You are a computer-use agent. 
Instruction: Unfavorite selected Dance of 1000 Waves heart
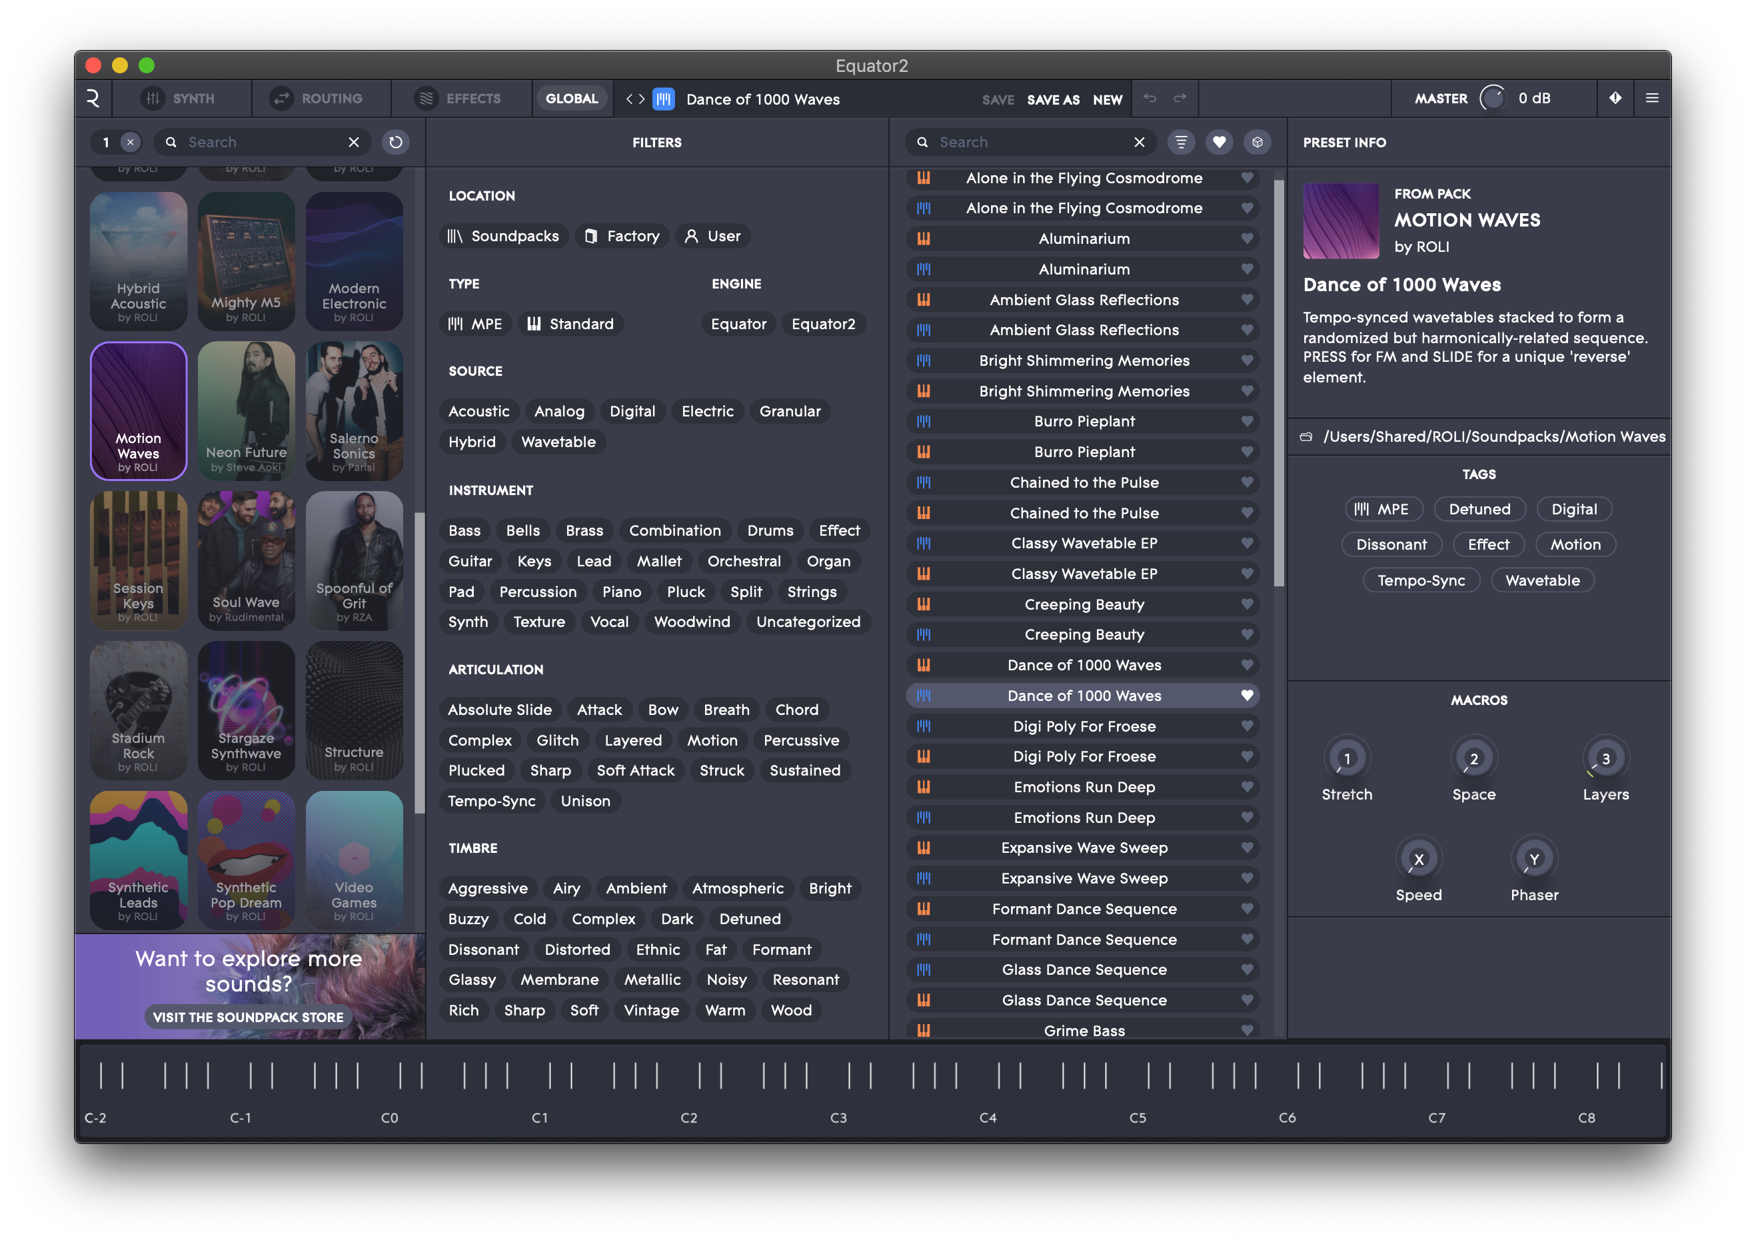click(x=1247, y=695)
